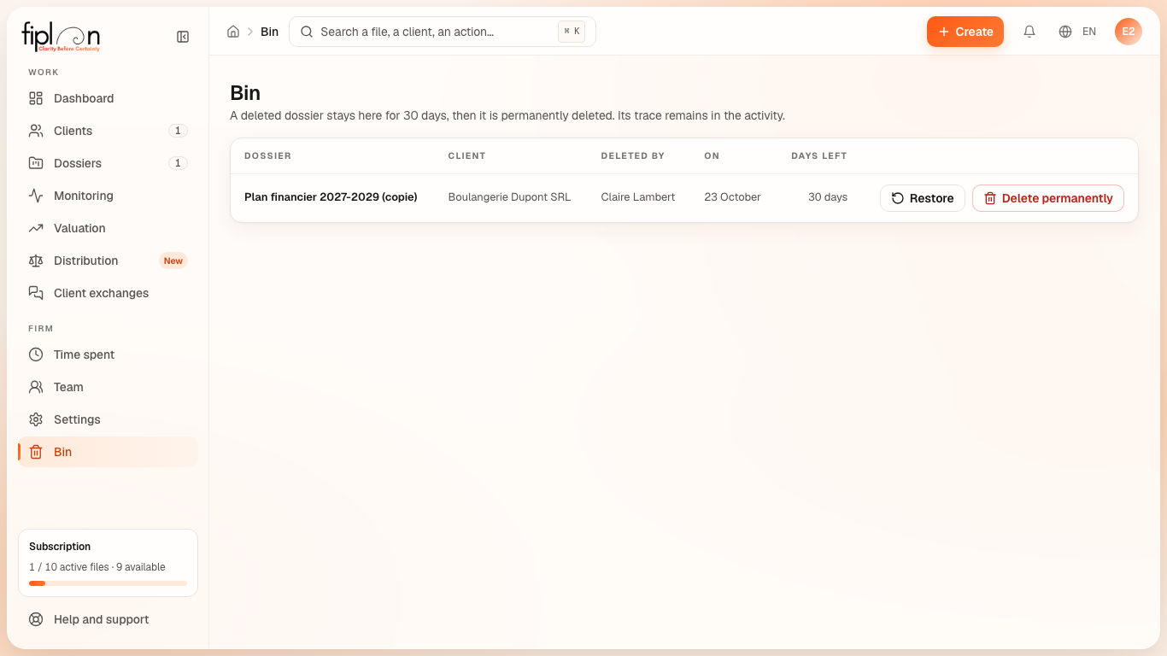Click the orange Create button

click(965, 32)
